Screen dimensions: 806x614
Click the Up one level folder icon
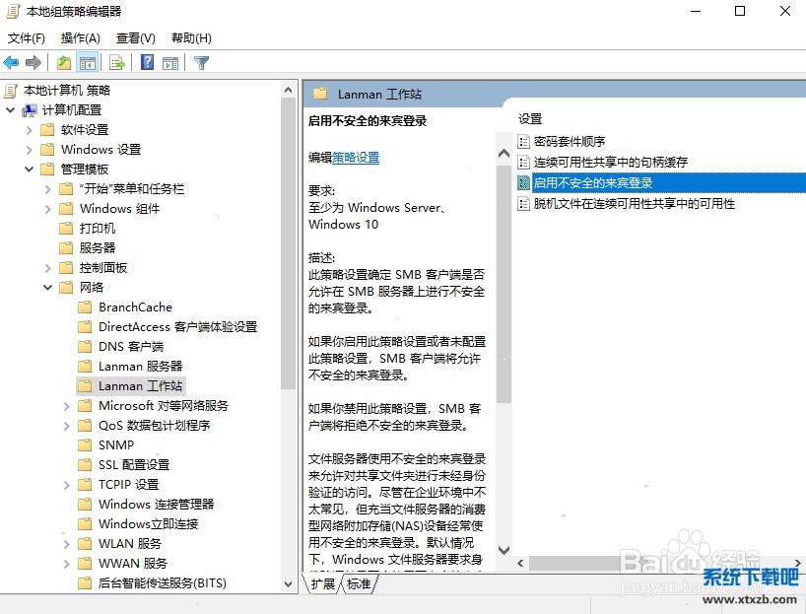64,63
